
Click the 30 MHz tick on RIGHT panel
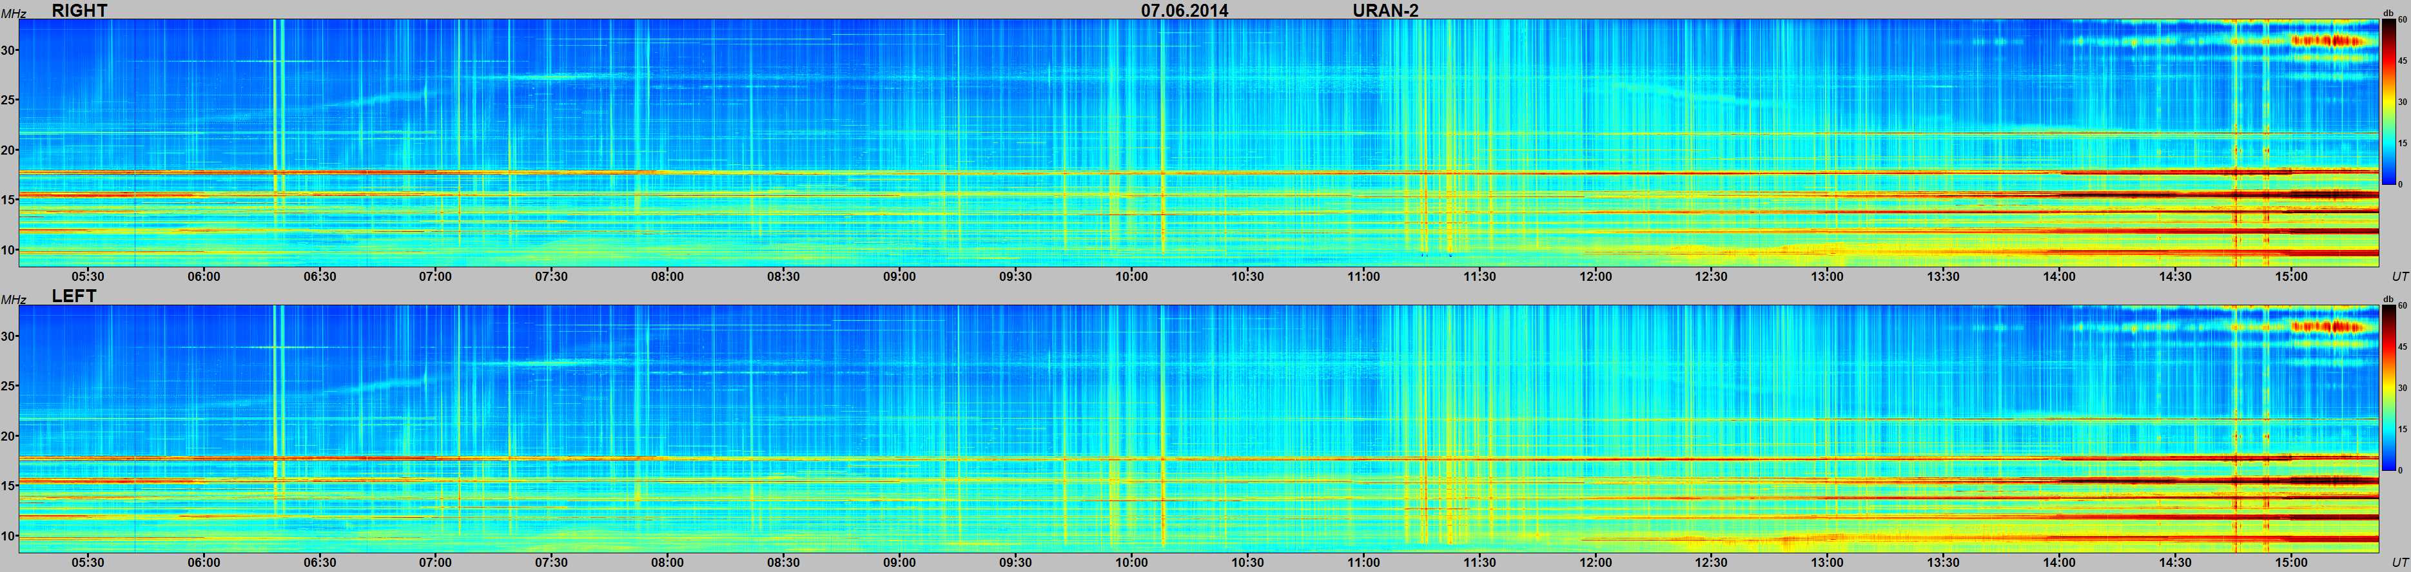(x=10, y=50)
